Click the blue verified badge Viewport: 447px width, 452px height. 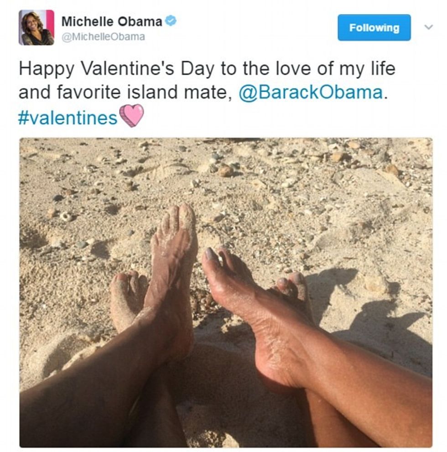click(x=171, y=21)
